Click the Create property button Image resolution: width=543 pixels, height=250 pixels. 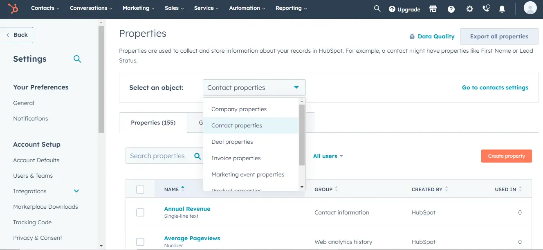(x=507, y=156)
